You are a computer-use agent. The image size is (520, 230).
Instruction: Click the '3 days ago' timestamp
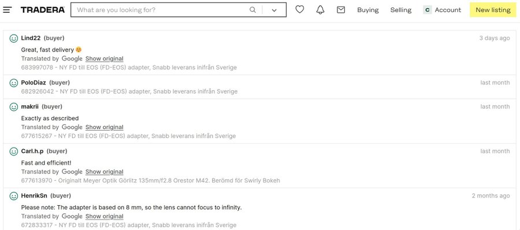coord(495,38)
